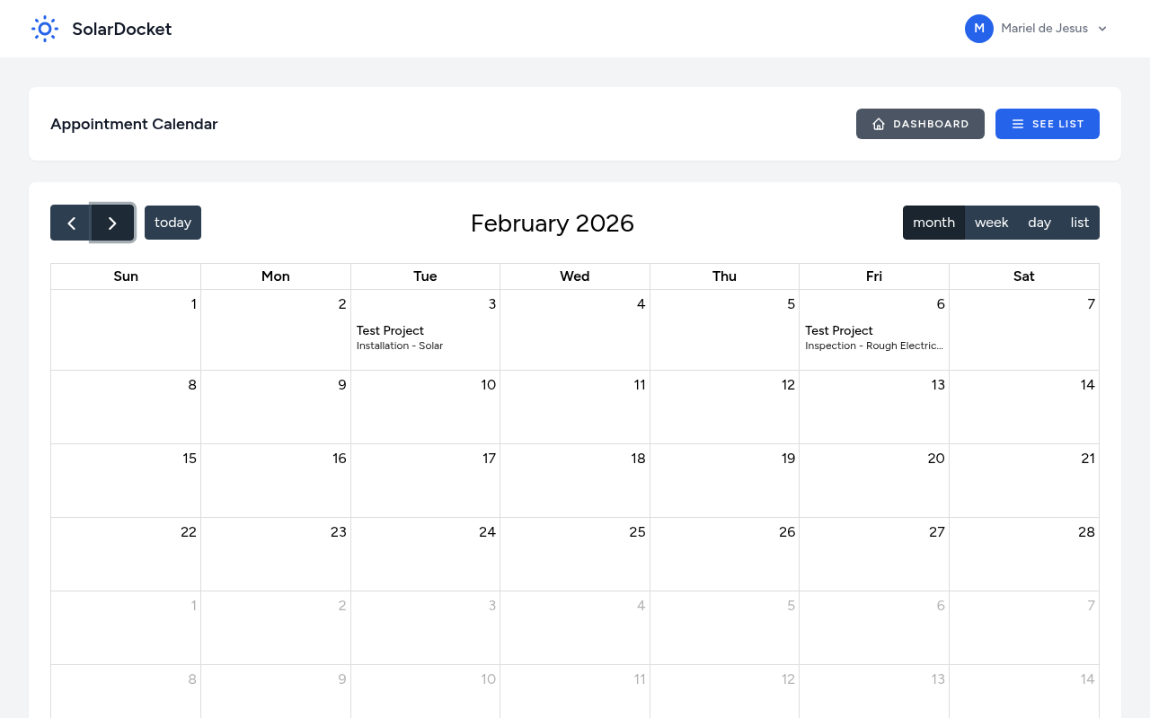Switch to the week view tab
The width and height of the screenshot is (1150, 718).
(x=991, y=222)
